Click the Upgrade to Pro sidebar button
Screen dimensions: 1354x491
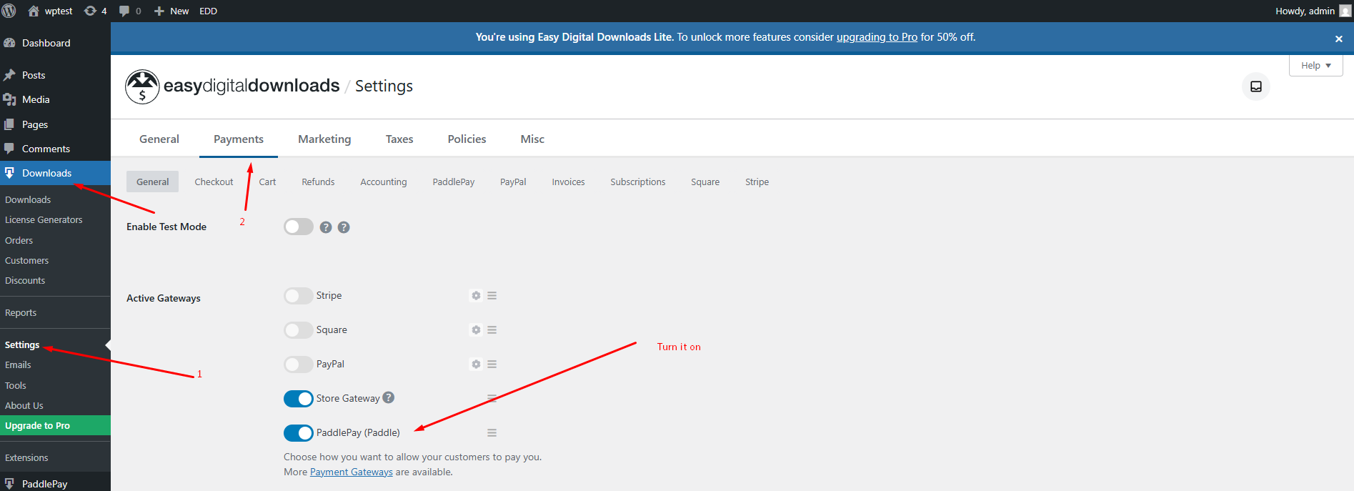pyautogui.click(x=38, y=426)
